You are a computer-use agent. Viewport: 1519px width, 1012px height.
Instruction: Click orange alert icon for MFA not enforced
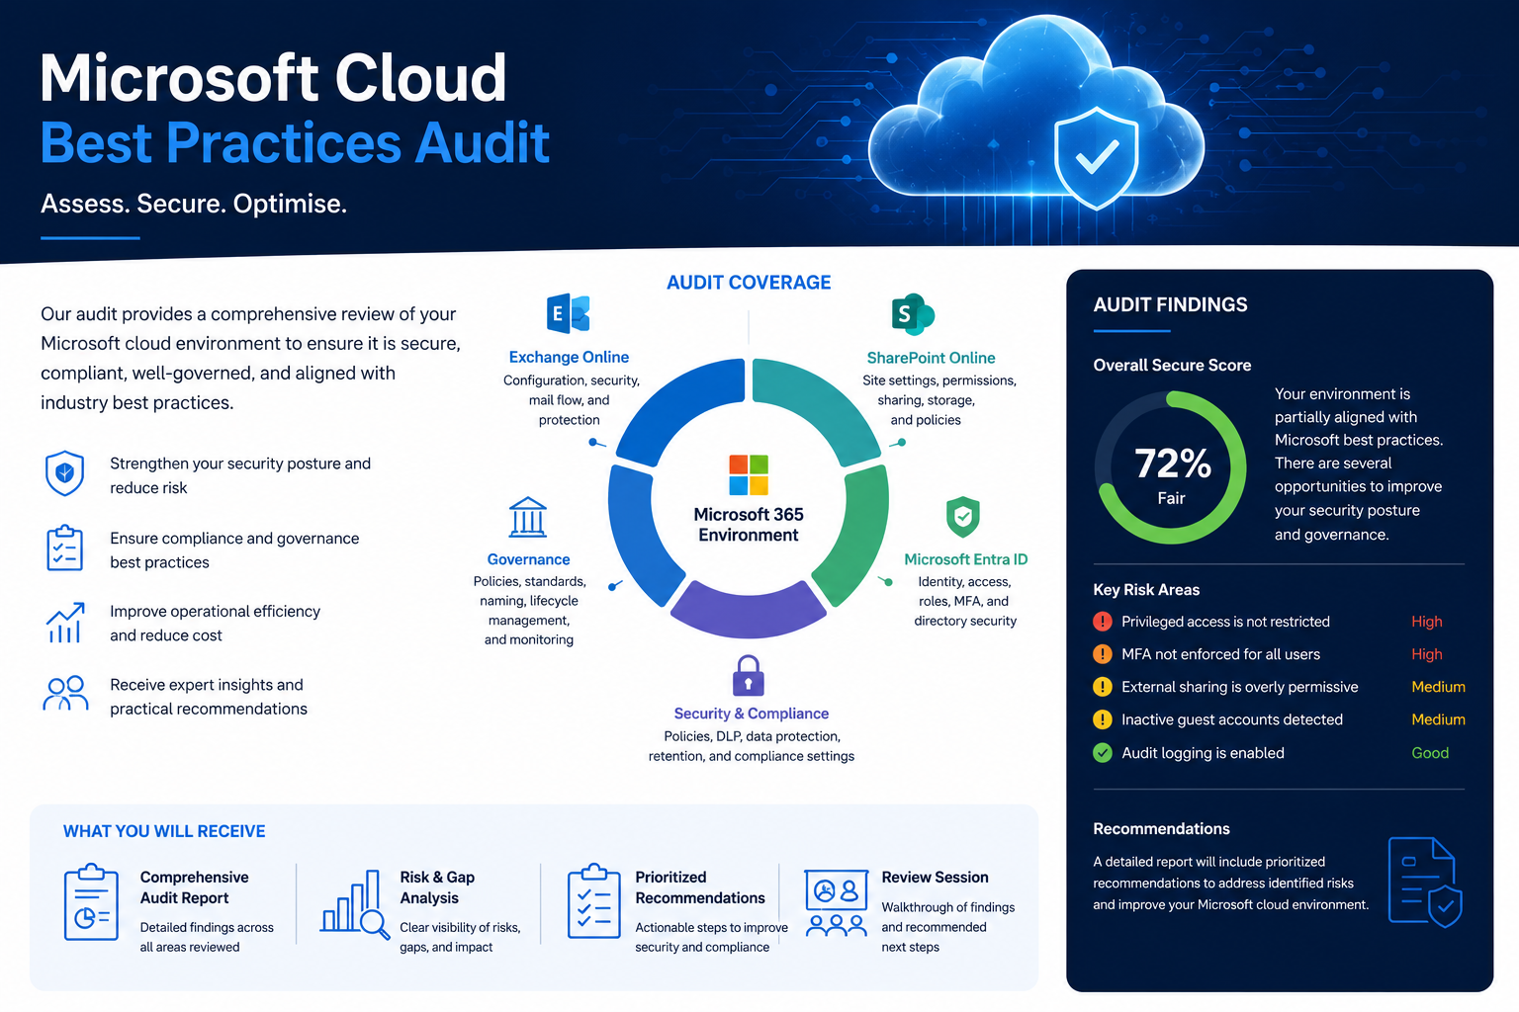tap(1103, 654)
